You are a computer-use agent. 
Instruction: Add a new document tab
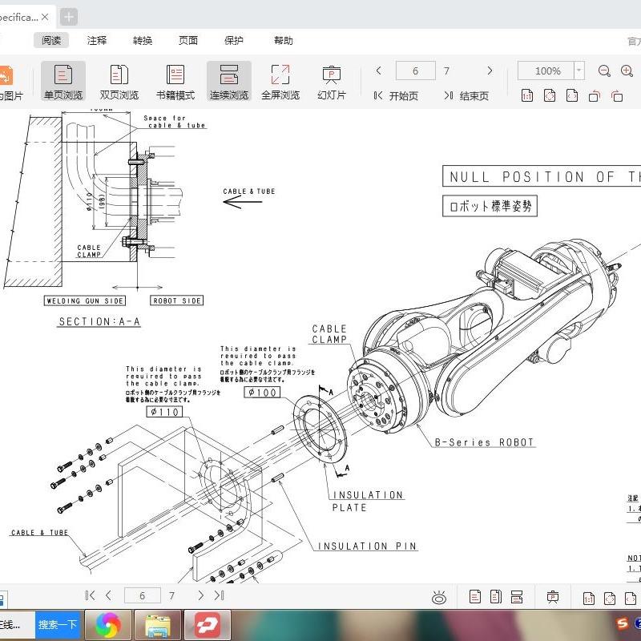click(x=69, y=17)
